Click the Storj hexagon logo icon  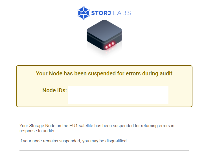[x=84, y=13]
